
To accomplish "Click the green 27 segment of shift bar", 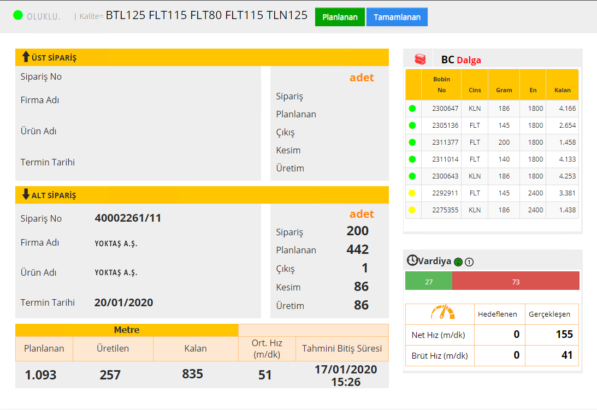I will click(x=429, y=282).
